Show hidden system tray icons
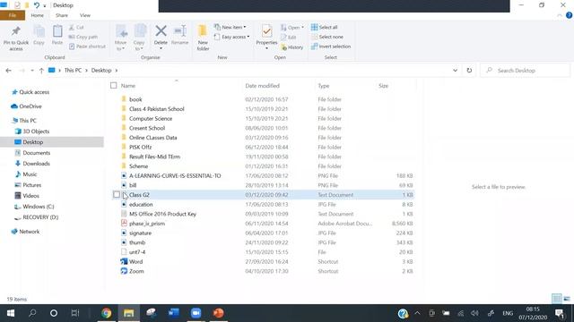 [x=417, y=313]
